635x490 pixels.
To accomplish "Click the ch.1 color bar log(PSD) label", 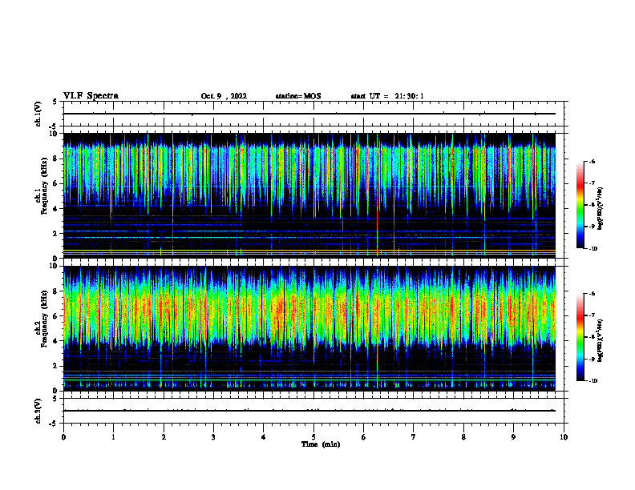I will pos(601,209).
